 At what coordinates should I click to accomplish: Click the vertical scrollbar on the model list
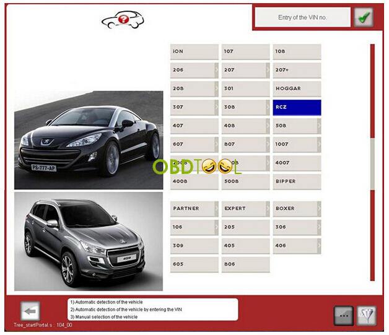pyautogui.click(x=372, y=162)
